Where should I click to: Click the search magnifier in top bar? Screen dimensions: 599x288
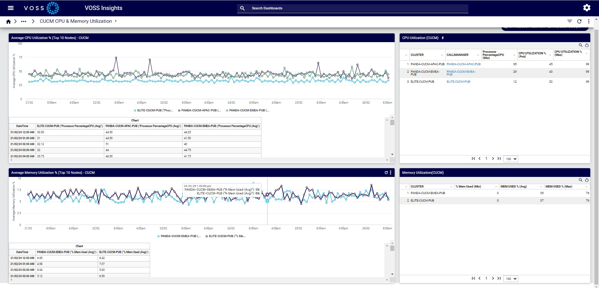[x=242, y=8]
